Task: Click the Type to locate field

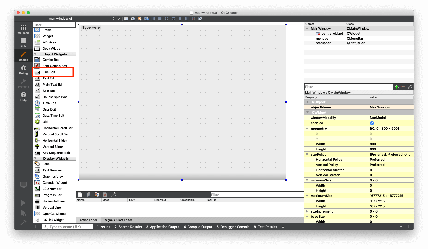Action: pos(68,227)
